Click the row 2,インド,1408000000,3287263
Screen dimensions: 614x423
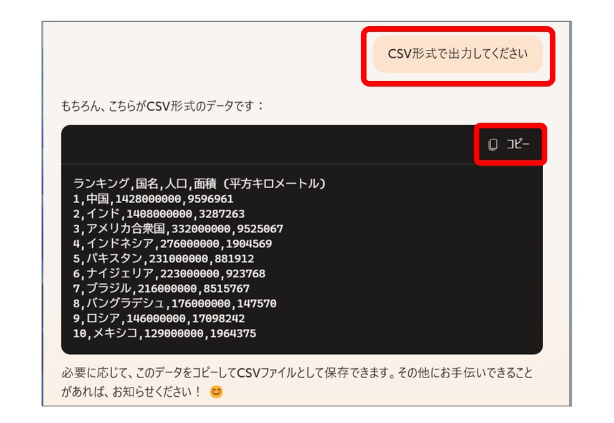point(158,214)
